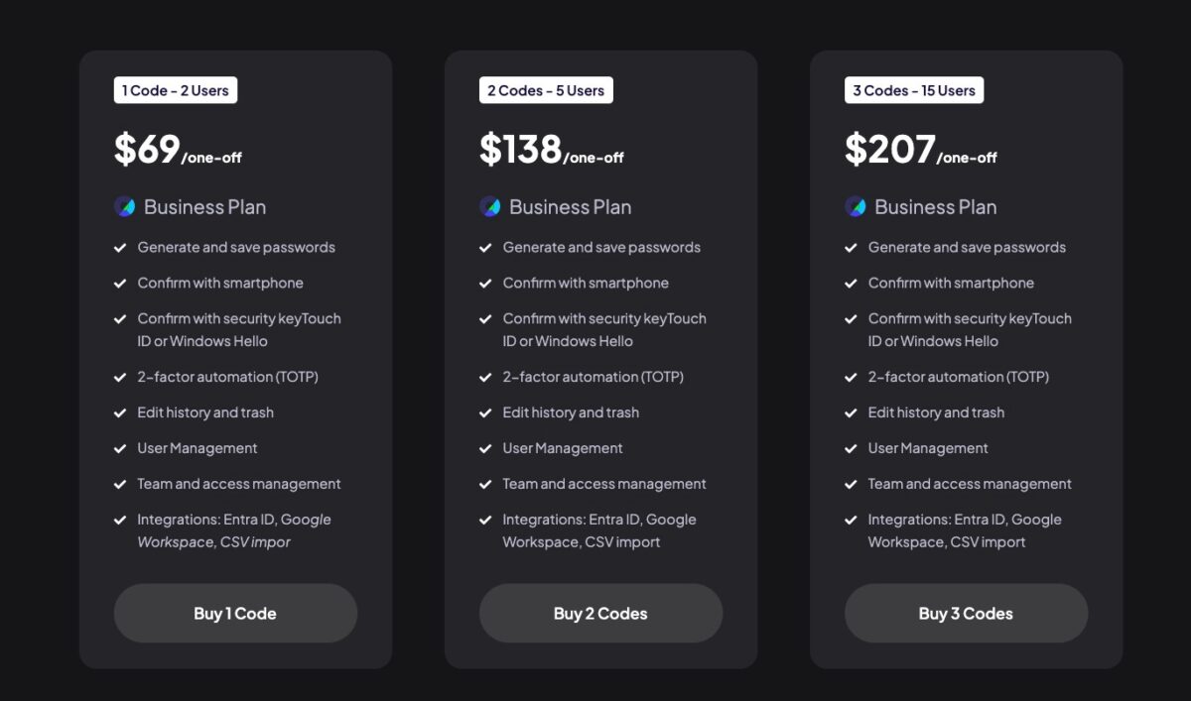The height and width of the screenshot is (701, 1191).
Task: Click checkmark beside 2-factor automation (TOTP) in $69 card
Action: (x=120, y=377)
